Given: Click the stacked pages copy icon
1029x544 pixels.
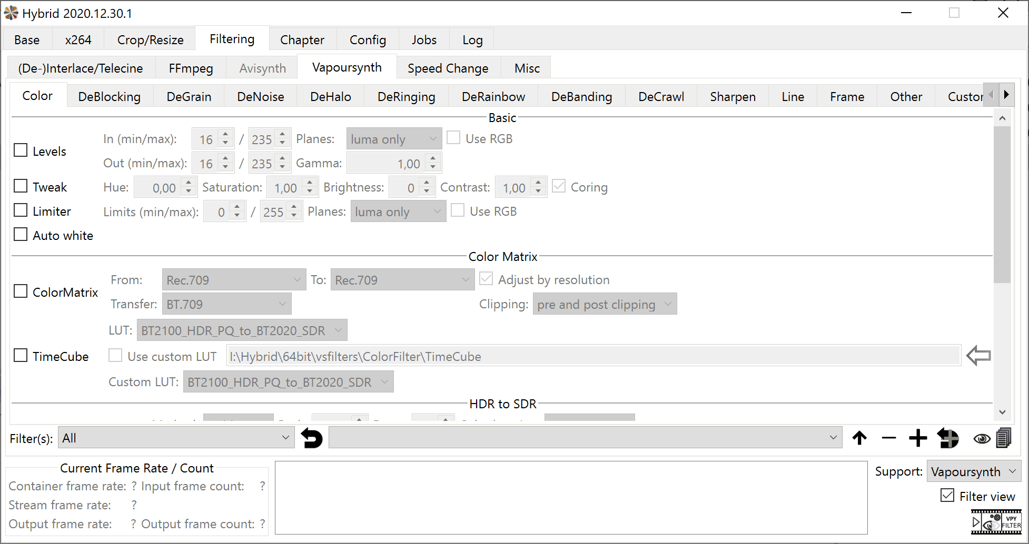Looking at the screenshot, I should [1004, 438].
